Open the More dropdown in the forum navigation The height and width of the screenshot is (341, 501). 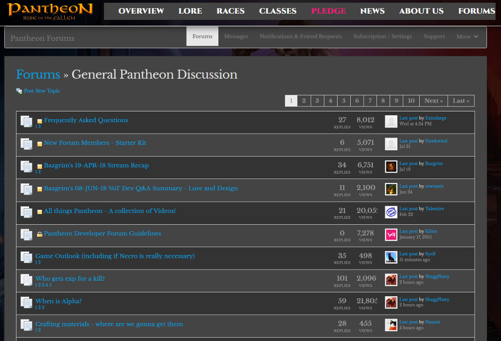click(466, 36)
